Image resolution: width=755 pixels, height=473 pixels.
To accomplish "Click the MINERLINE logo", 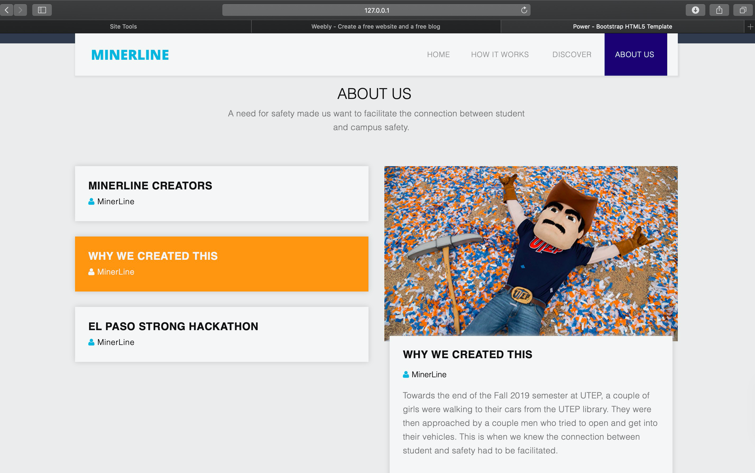I will [130, 55].
